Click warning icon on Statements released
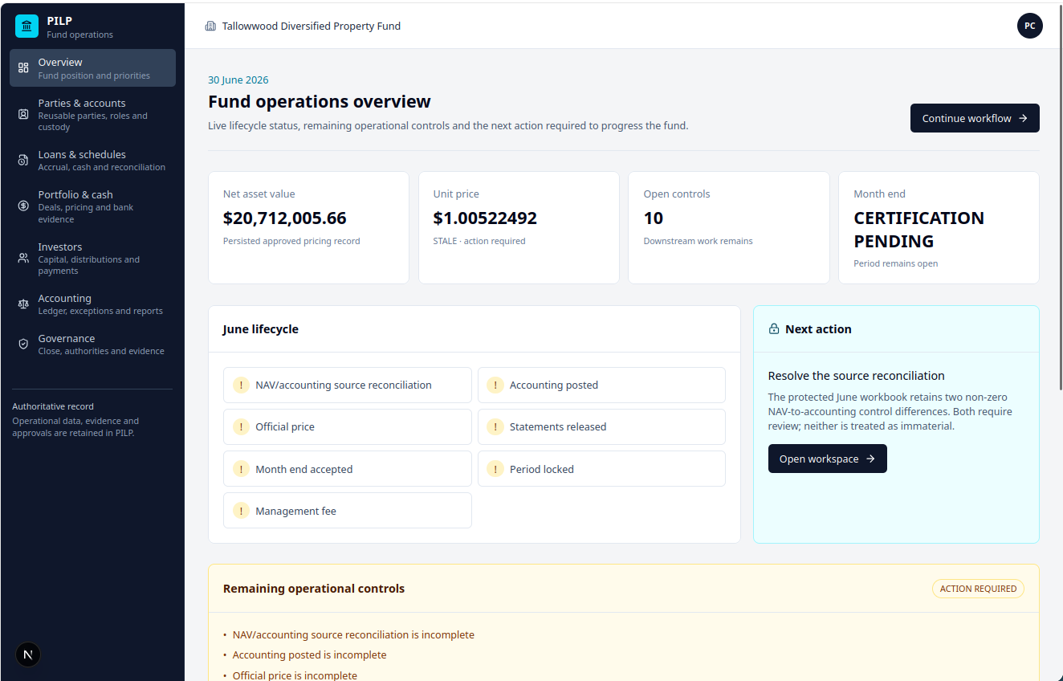 [x=495, y=427]
